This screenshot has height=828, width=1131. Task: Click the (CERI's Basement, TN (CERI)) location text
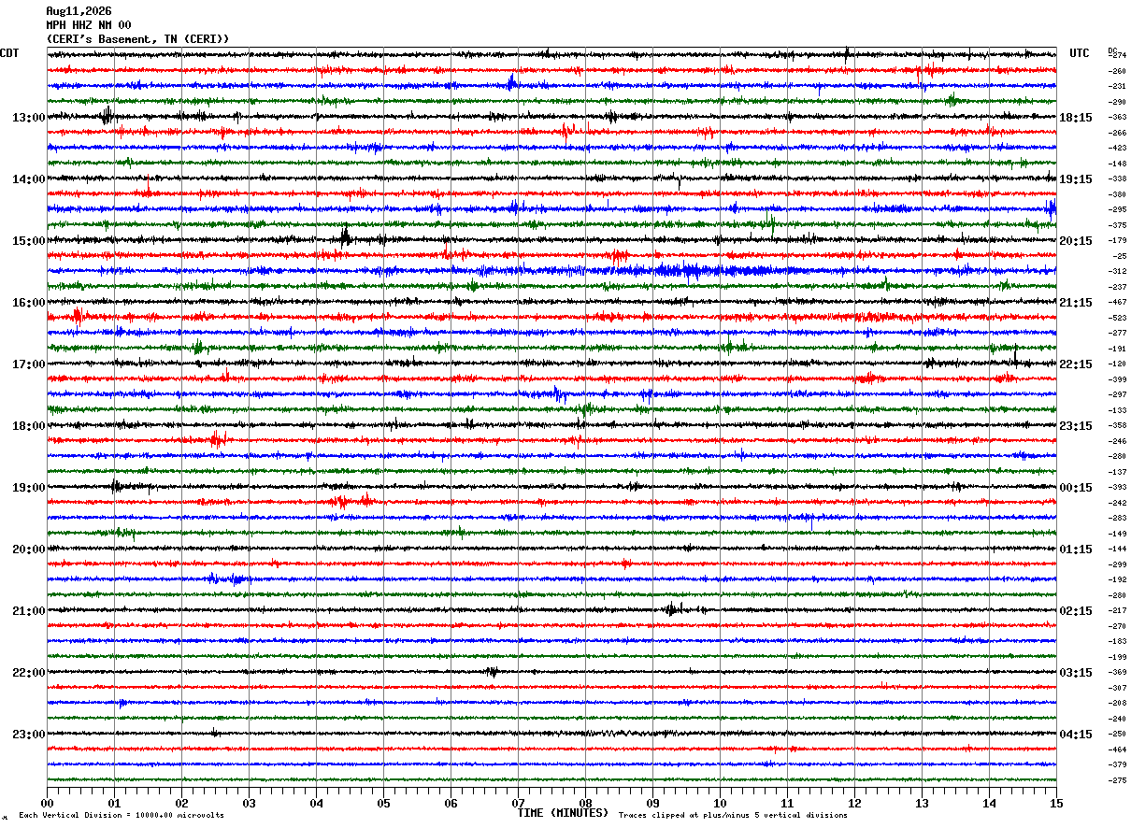pos(137,39)
